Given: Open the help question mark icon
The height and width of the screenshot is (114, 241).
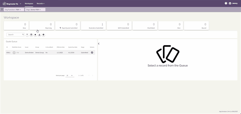Looking at the screenshot, I should pos(226,3).
